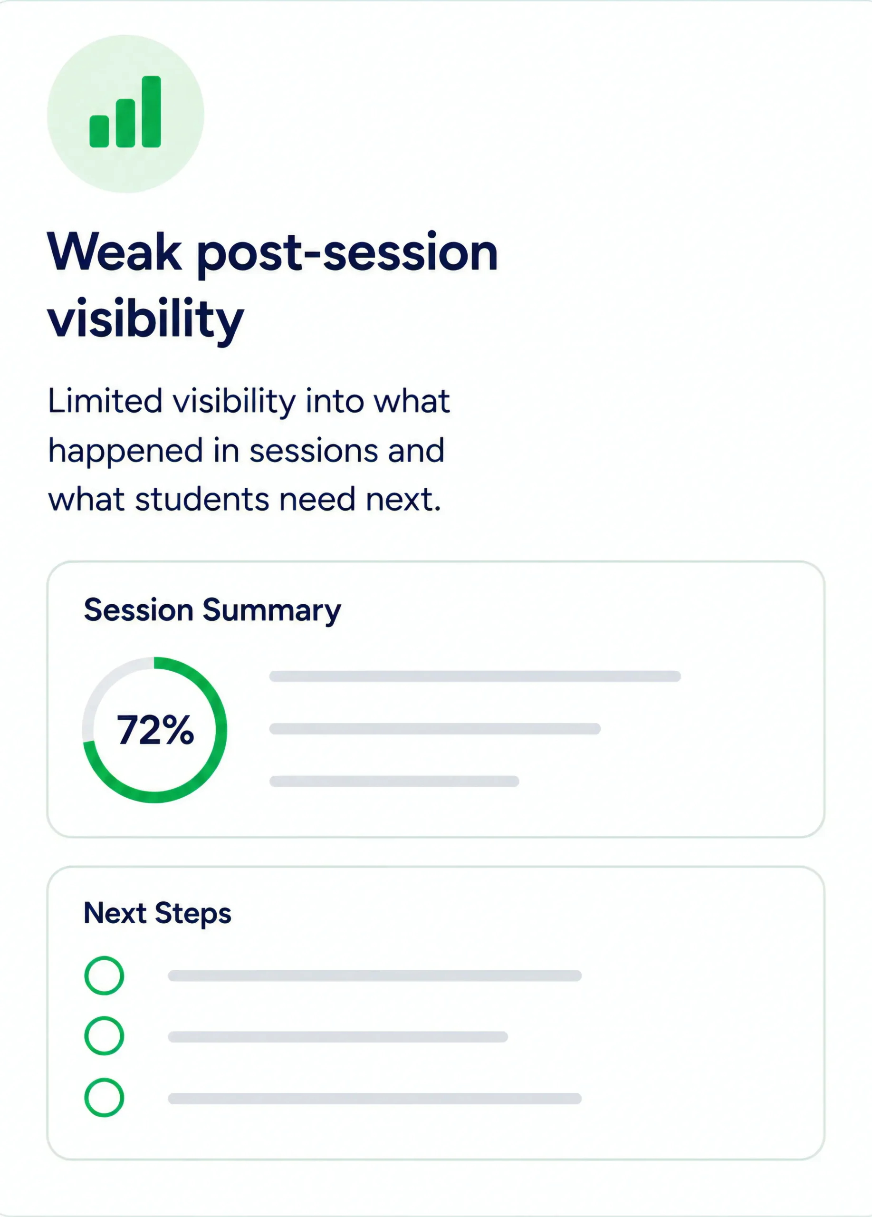Click the 72% progress ring
Viewport: 872px width, 1217px height.
[154, 730]
